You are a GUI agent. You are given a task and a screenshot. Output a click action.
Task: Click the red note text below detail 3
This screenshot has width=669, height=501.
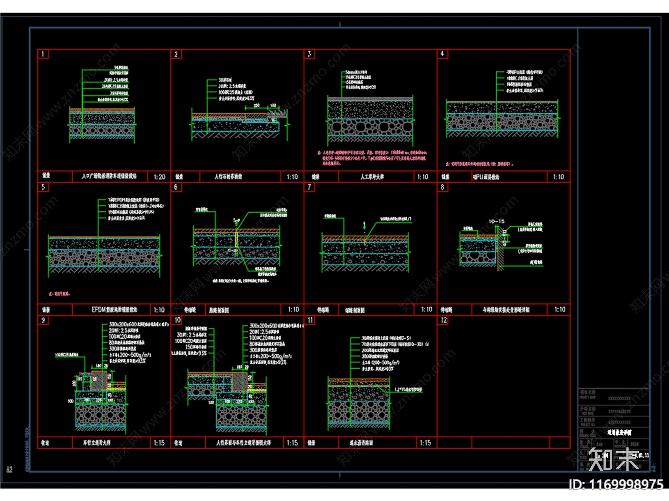coord(372,158)
